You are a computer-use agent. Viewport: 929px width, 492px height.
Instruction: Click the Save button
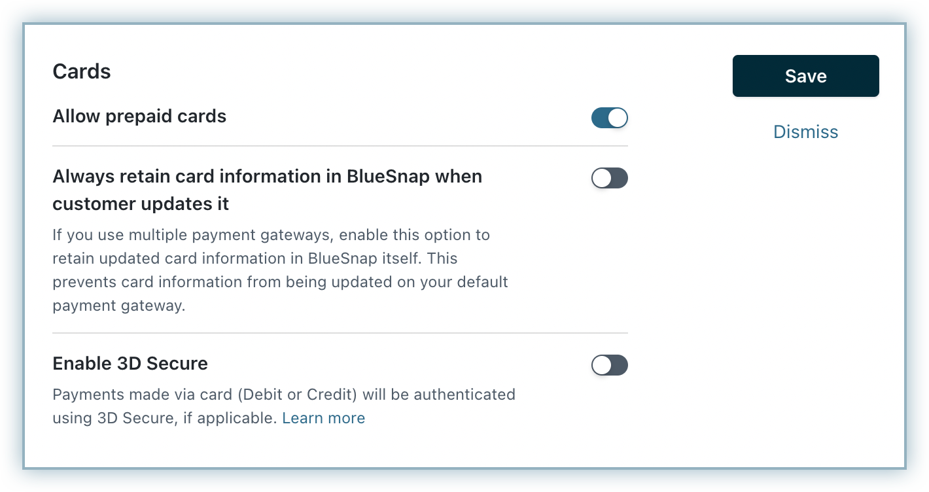(805, 76)
